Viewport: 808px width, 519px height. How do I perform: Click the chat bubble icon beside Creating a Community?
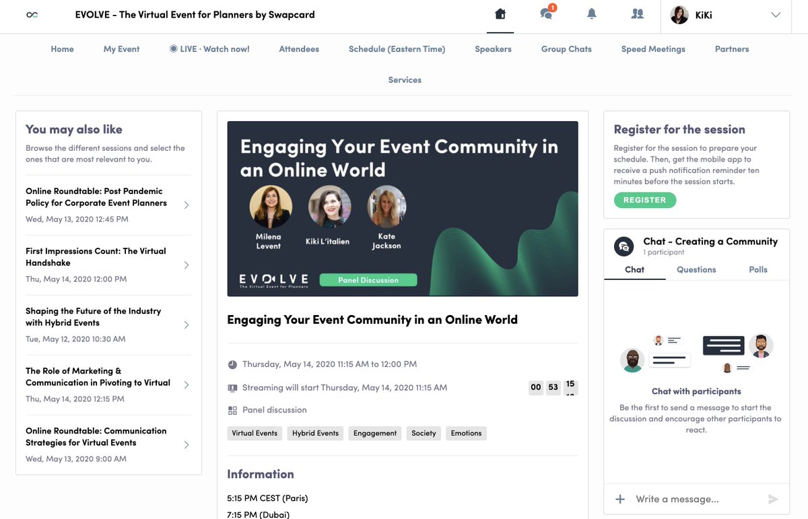tap(624, 246)
